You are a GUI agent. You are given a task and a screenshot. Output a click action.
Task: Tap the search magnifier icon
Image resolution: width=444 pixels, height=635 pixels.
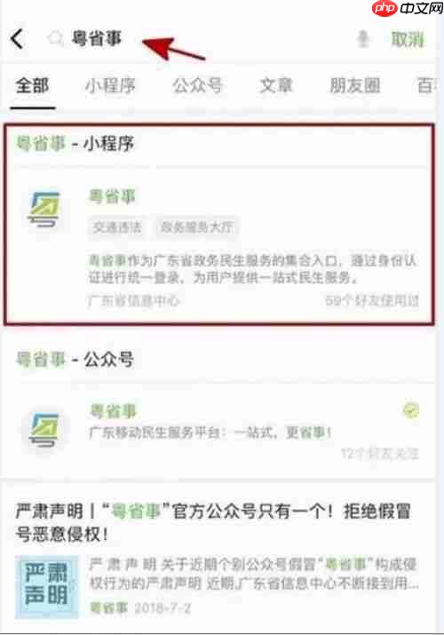[55, 39]
